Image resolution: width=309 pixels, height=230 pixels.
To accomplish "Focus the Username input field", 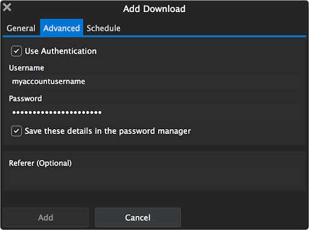I will click(x=154, y=81).
